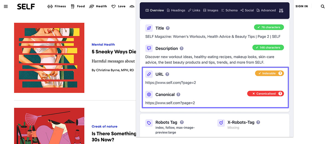The height and width of the screenshot is (144, 332).
Task: Click SIGN IN link
Action: click(302, 6)
